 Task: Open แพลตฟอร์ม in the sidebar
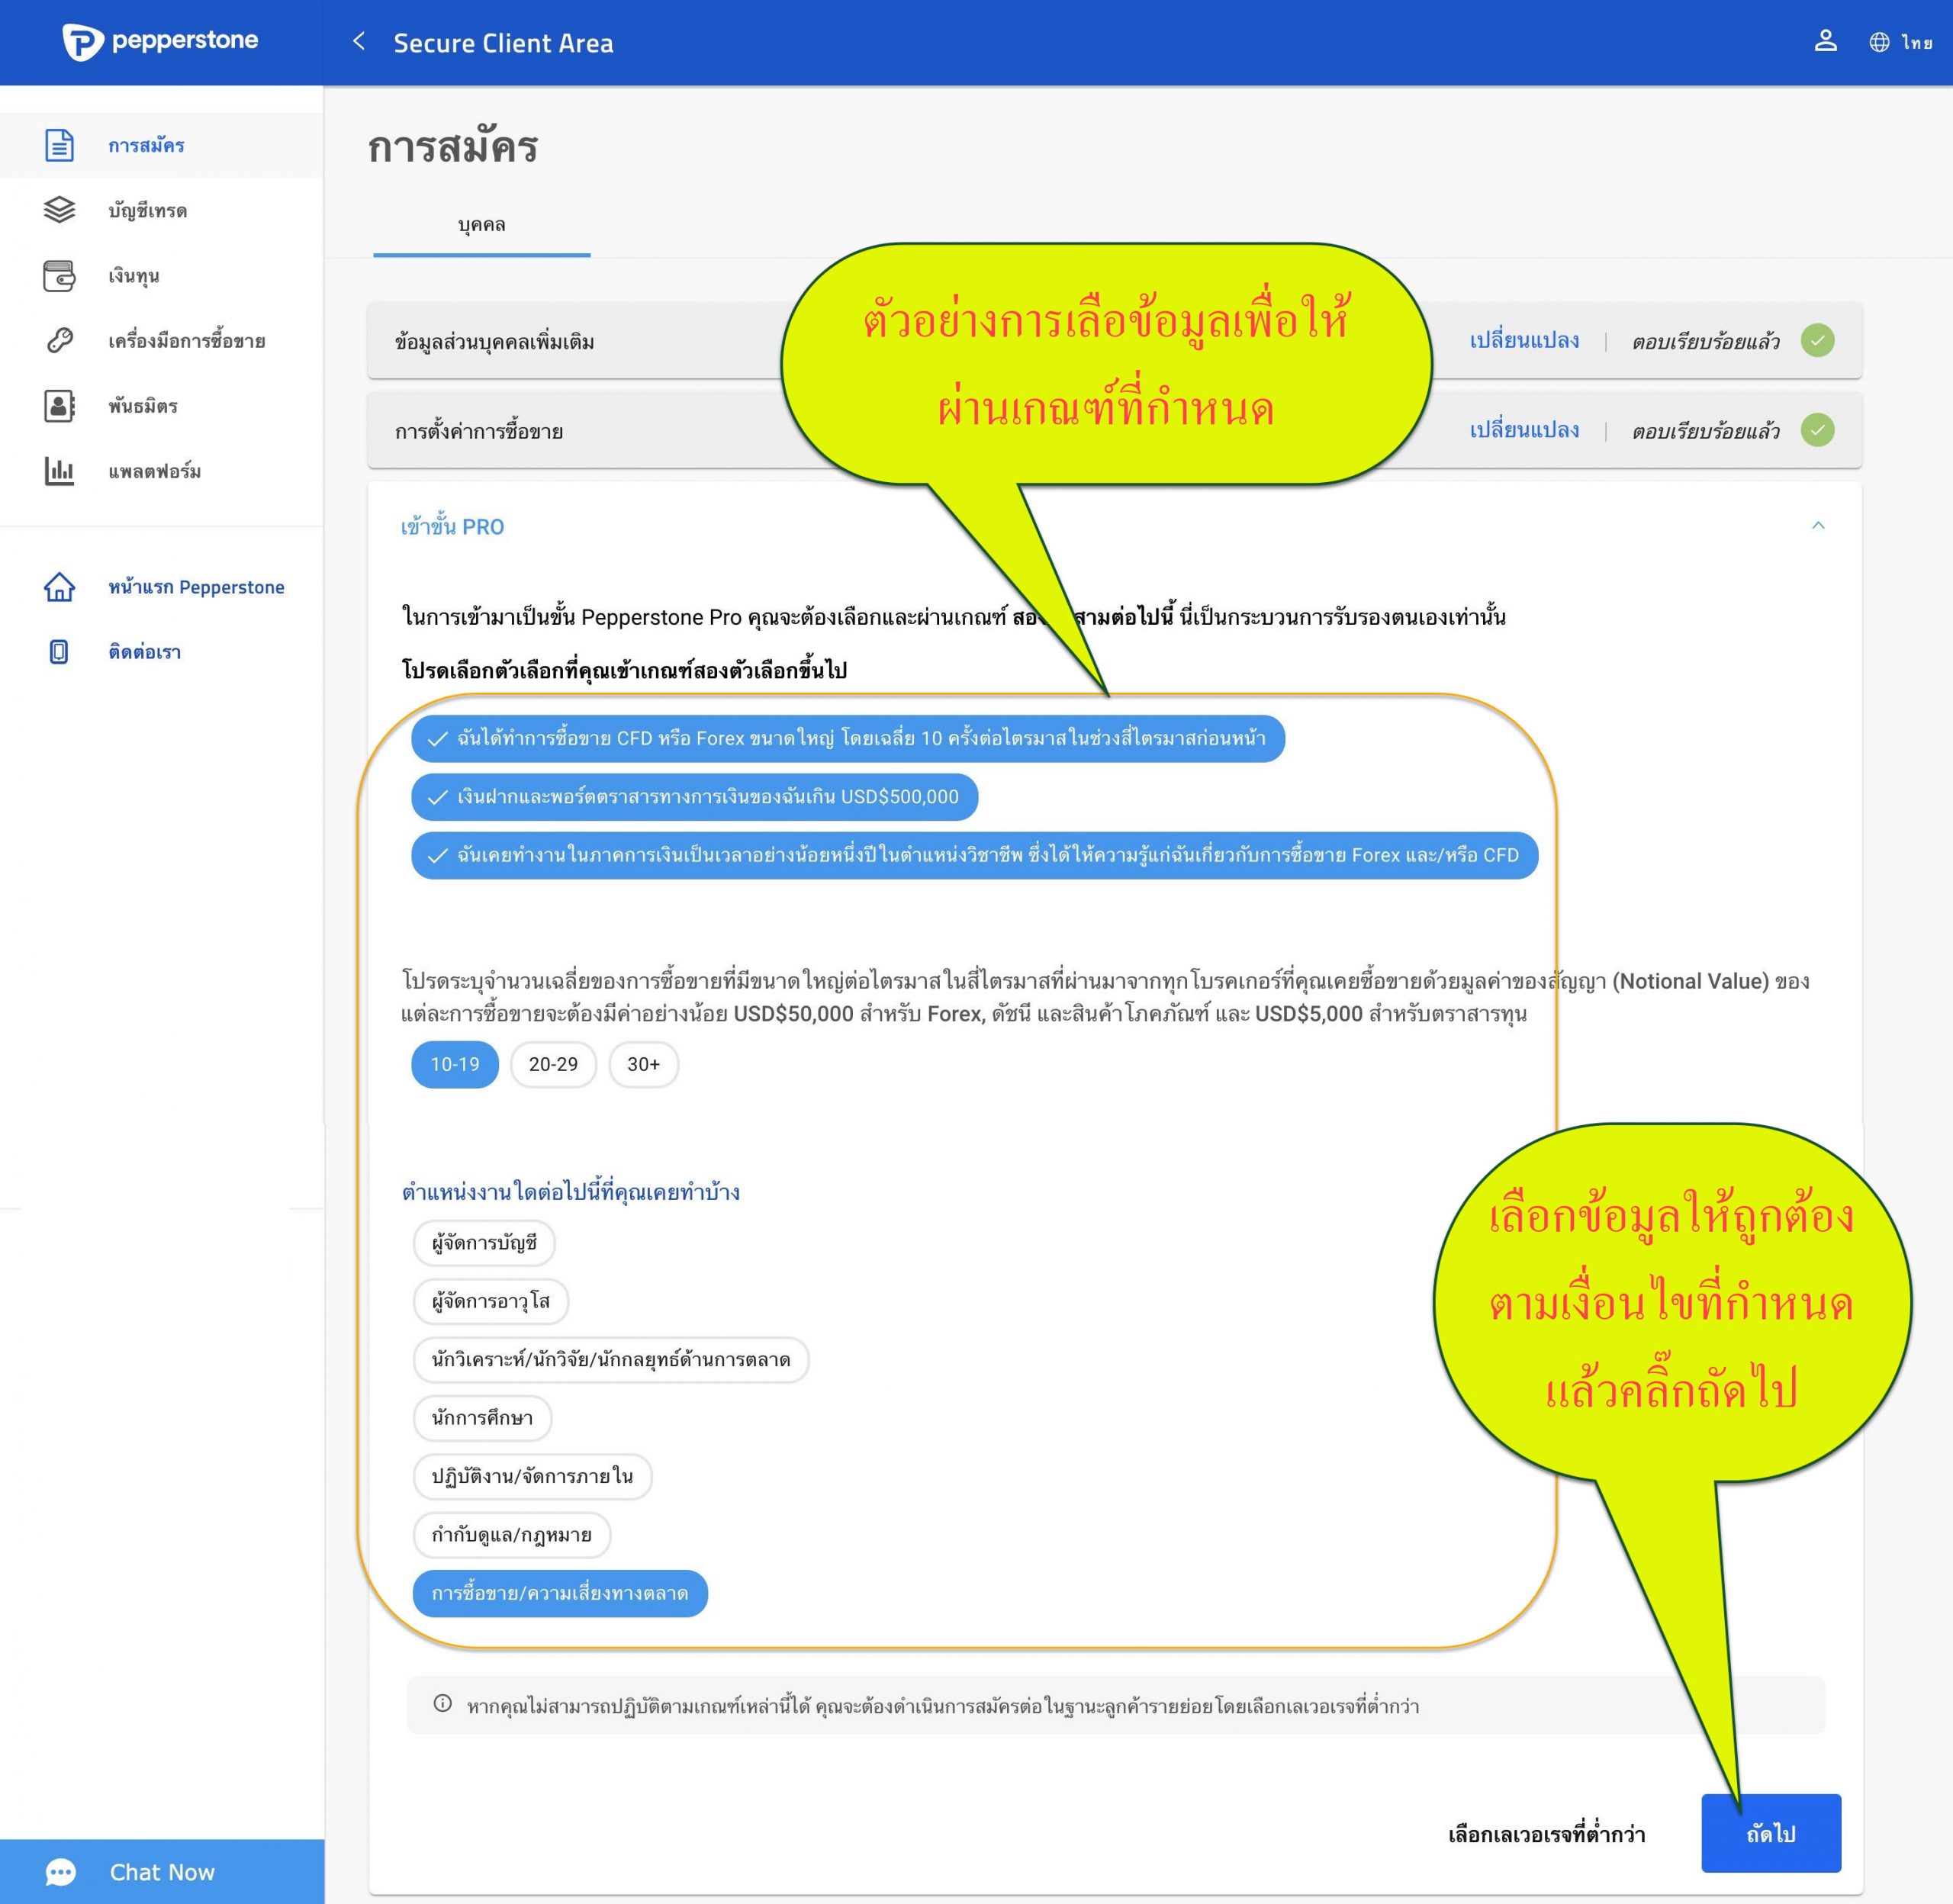tap(161, 471)
